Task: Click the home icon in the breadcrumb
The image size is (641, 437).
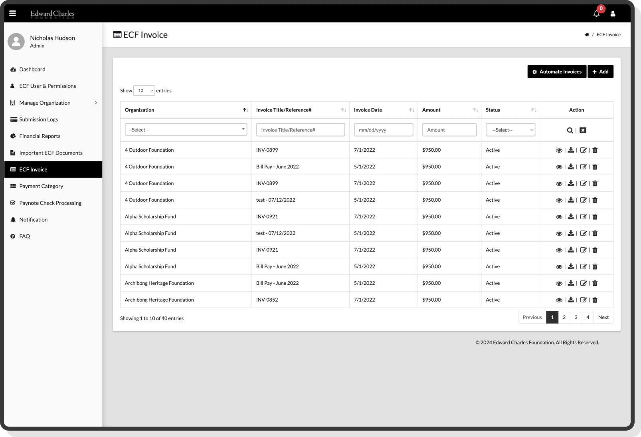Action: (587, 34)
